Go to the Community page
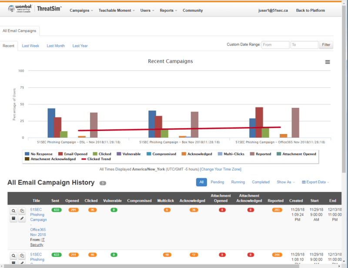This screenshot has width=348, height=268. 193,10
